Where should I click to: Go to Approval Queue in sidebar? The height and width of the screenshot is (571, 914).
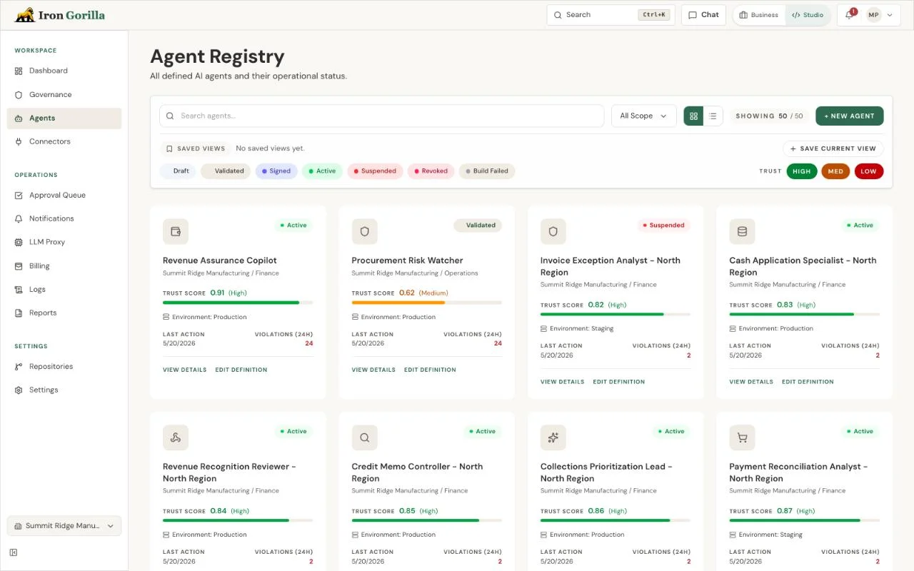[57, 195]
